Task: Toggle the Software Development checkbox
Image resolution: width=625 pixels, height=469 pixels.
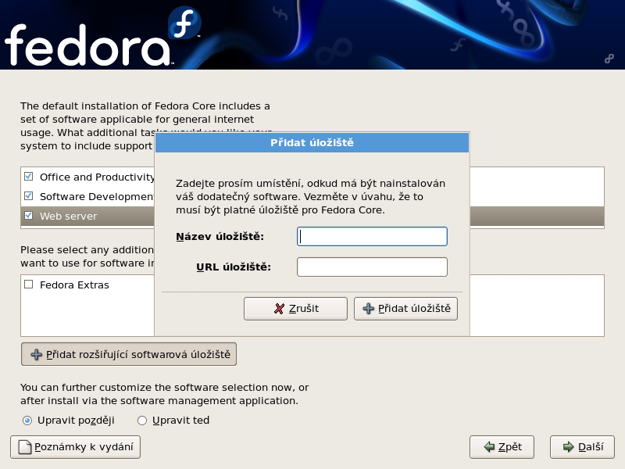Action: (29, 196)
